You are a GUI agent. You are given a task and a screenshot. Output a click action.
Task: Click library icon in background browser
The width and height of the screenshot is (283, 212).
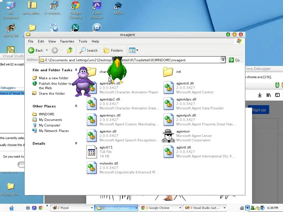coord(269,95)
